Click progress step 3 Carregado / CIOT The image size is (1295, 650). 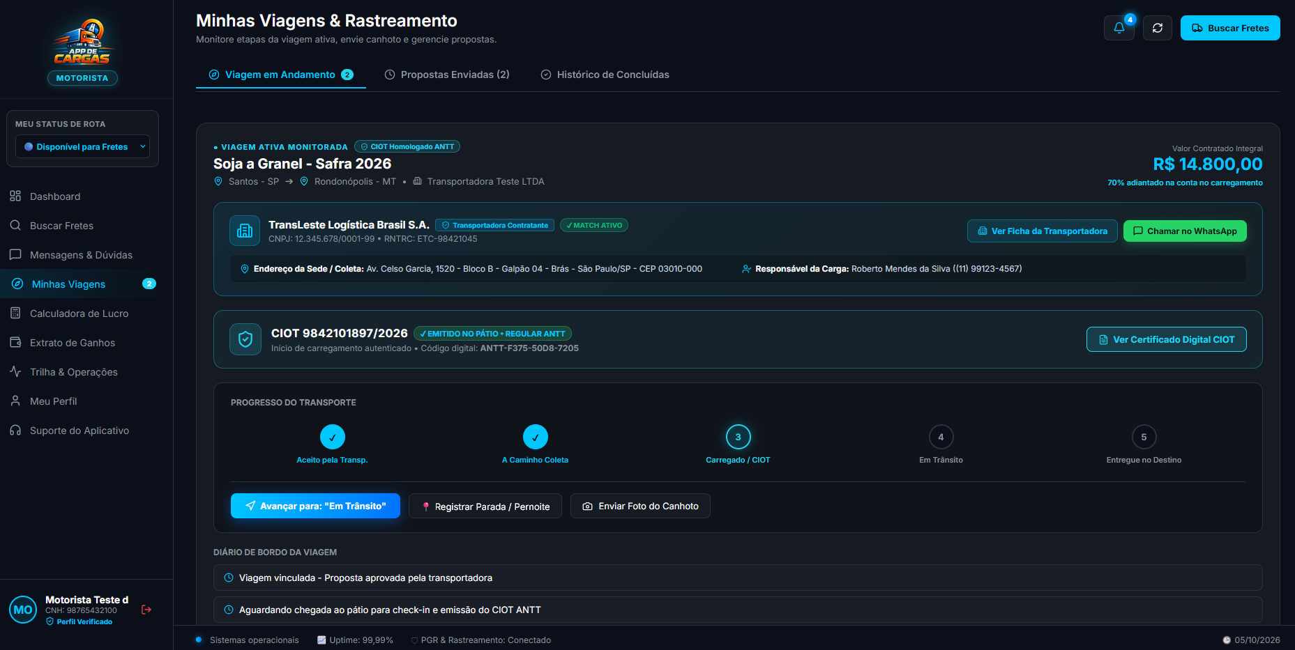pos(738,444)
